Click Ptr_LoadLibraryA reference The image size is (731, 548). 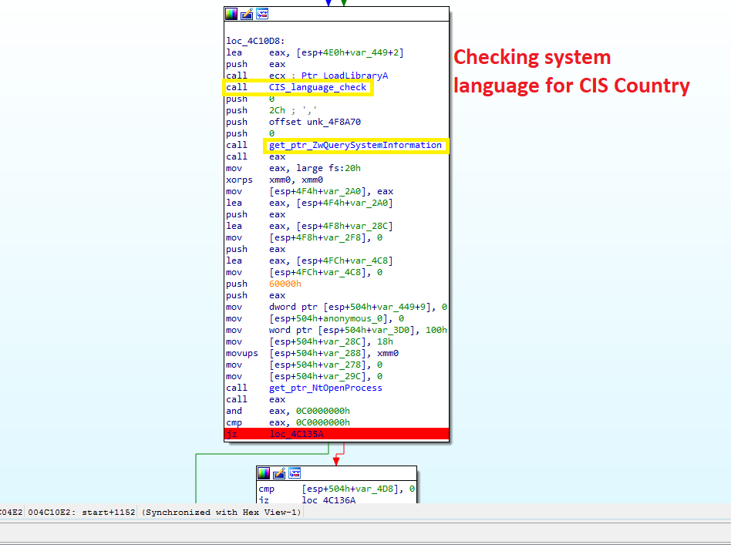345,76
